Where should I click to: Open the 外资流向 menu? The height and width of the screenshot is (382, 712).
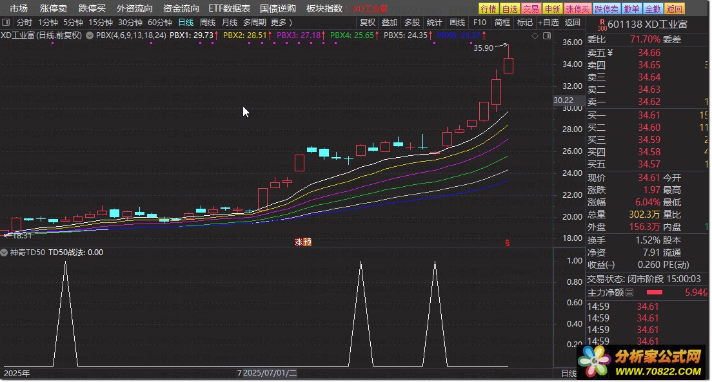pos(134,8)
